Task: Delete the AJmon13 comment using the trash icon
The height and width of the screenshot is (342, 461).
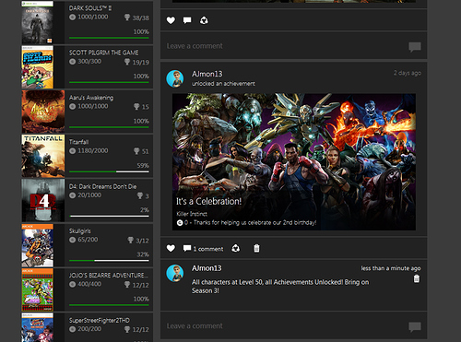Action: click(x=417, y=278)
